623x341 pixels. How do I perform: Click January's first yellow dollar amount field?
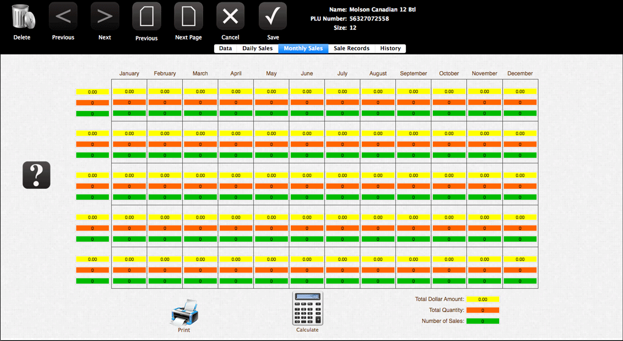[129, 92]
